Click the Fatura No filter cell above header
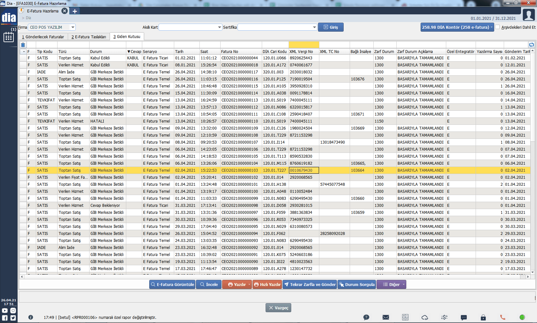The height and width of the screenshot is (323, 537). point(241,45)
